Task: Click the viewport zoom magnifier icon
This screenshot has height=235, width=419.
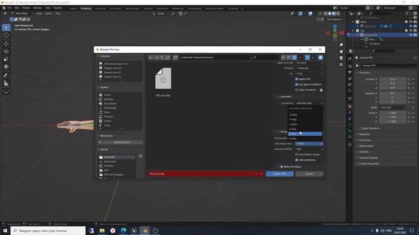Action: [341, 45]
